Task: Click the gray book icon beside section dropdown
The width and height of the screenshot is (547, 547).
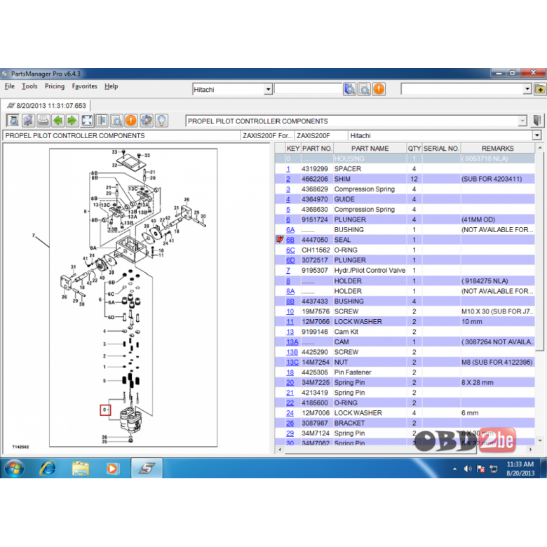Action: pos(537,121)
